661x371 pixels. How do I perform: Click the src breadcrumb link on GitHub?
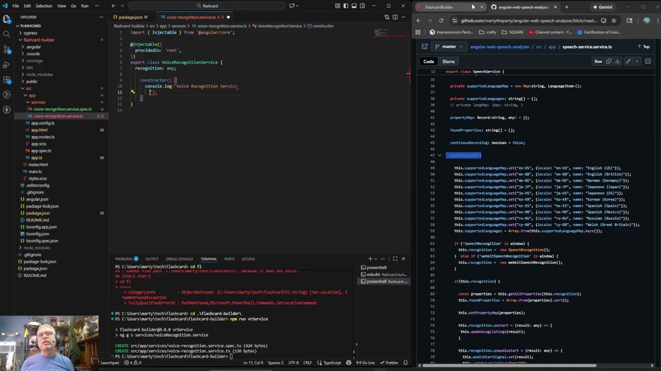click(x=539, y=46)
